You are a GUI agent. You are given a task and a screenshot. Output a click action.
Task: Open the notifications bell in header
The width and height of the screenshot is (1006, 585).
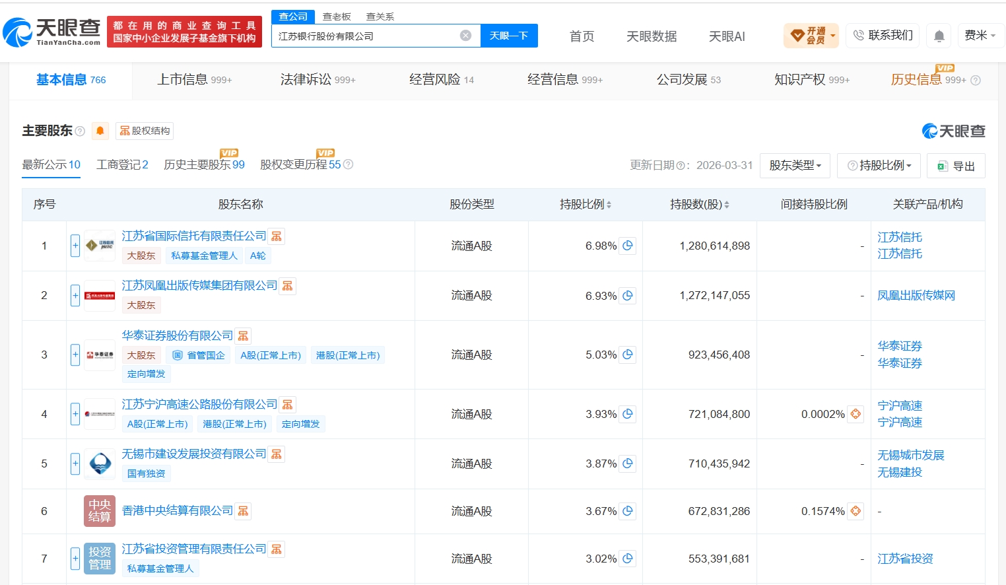(x=939, y=36)
